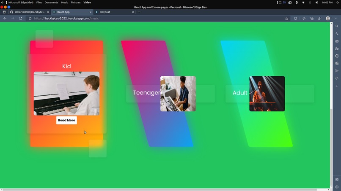
Task: Select the Adult card label
Action: click(240, 93)
